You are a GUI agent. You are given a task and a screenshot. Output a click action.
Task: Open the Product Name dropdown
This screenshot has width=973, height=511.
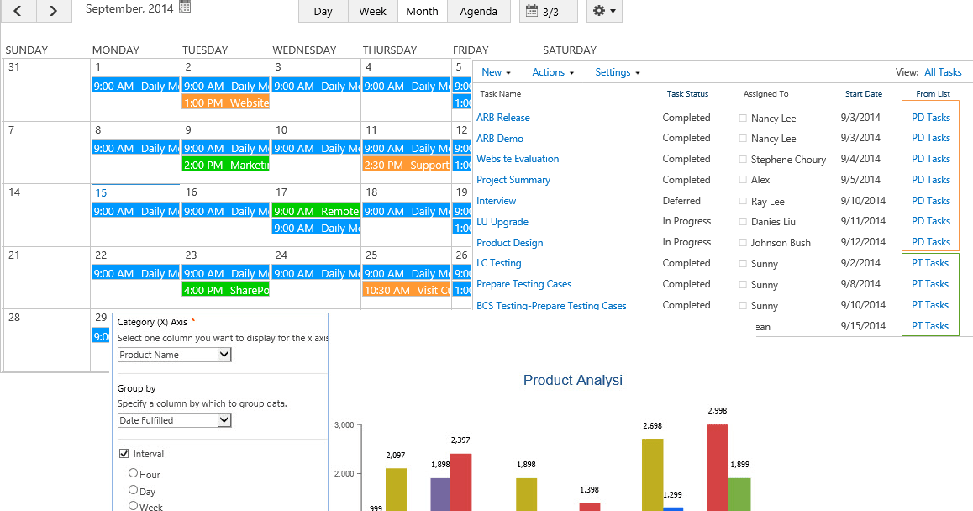(174, 354)
